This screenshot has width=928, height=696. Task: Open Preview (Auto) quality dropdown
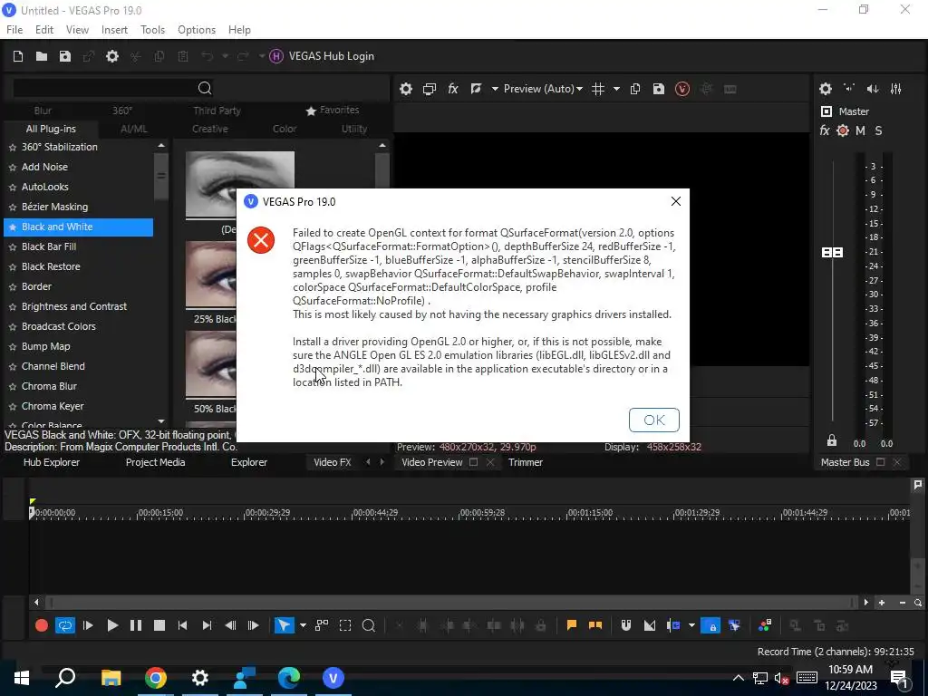[543, 89]
